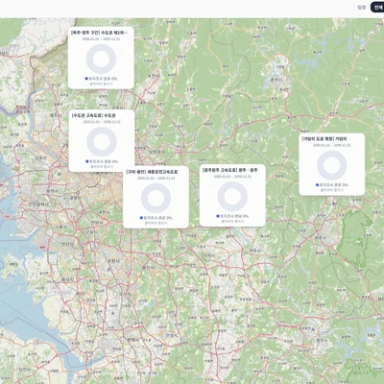
Task: Switch to the 일정 tab
Action: (362, 7)
